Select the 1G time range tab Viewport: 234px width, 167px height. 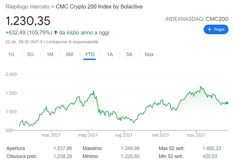pos(11,54)
